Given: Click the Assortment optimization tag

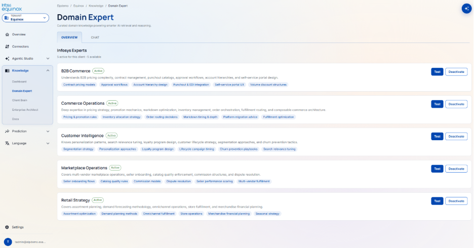Looking at the screenshot, I should [79, 214].
